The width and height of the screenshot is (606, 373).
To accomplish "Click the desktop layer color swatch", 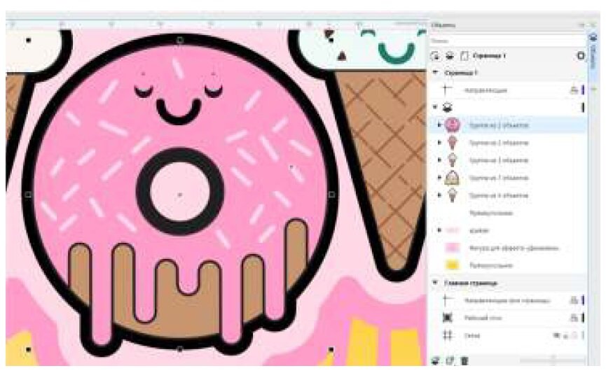I will (582, 318).
